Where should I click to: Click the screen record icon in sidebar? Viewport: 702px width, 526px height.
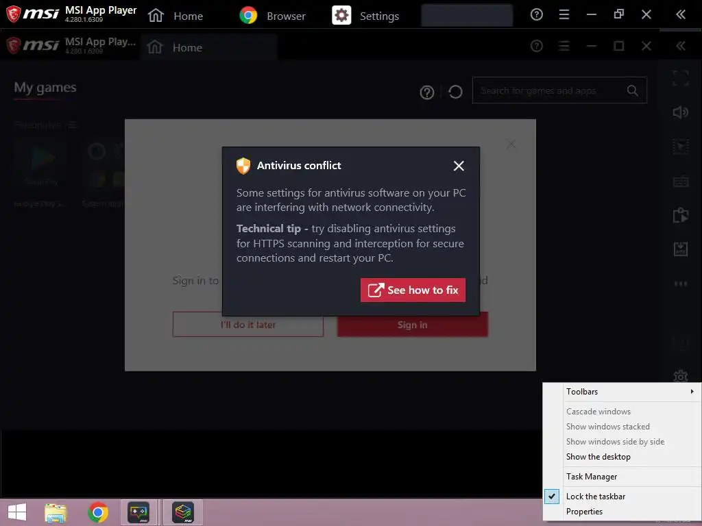pyautogui.click(x=681, y=147)
